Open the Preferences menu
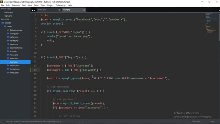Viewport: 220px width, 124px height. coord(60,6)
